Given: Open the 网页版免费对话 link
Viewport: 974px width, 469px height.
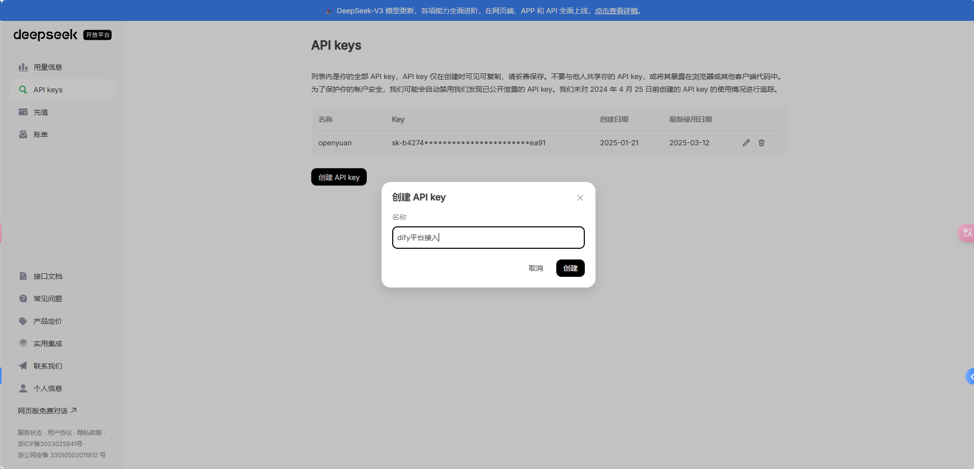Looking at the screenshot, I should [x=47, y=411].
